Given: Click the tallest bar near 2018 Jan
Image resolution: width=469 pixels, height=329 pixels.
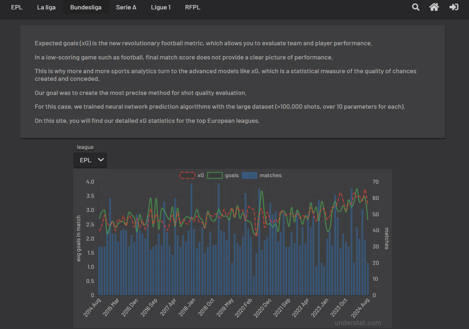Looking at the screenshot, I should (x=191, y=239).
